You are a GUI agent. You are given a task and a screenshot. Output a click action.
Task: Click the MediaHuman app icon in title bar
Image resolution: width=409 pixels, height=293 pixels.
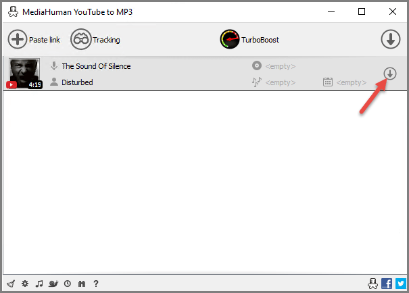[x=13, y=11]
